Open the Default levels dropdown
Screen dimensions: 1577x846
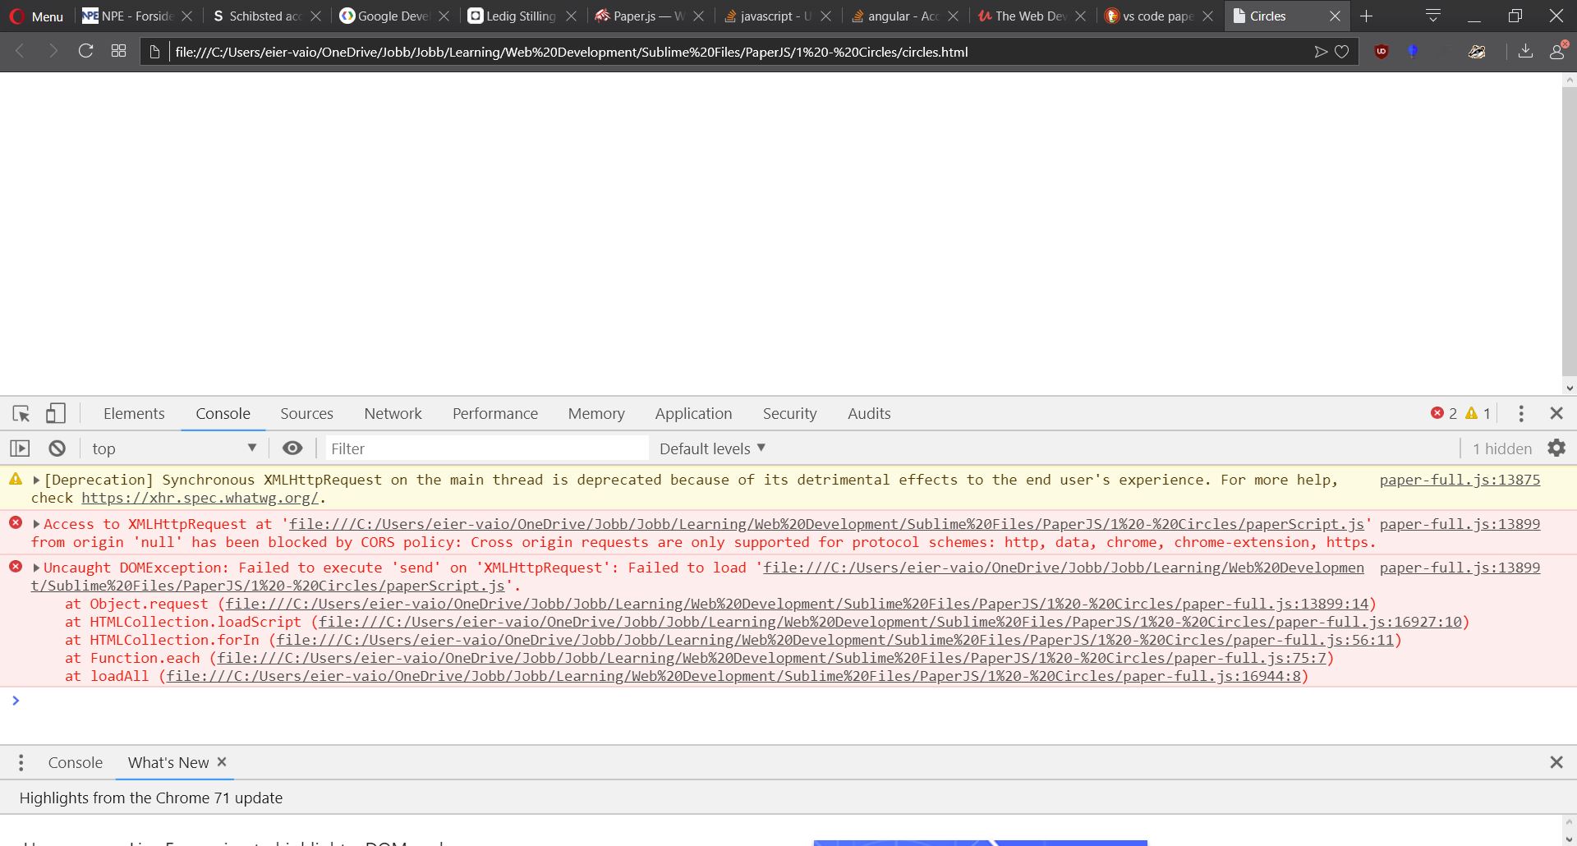pos(712,448)
